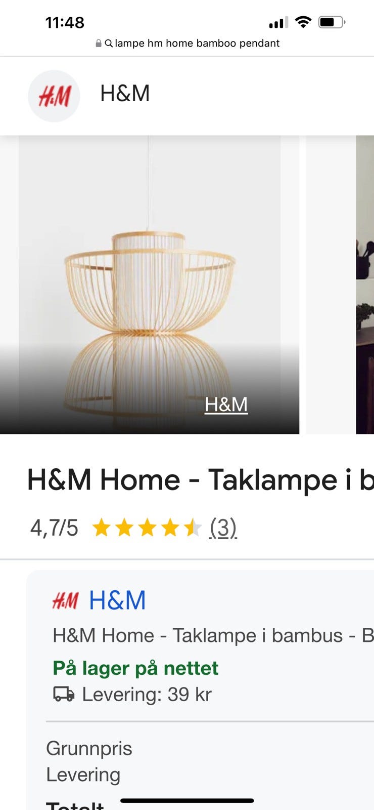Image resolution: width=374 pixels, height=810 pixels.
Task: Tap the H&M header title text
Action: click(125, 94)
